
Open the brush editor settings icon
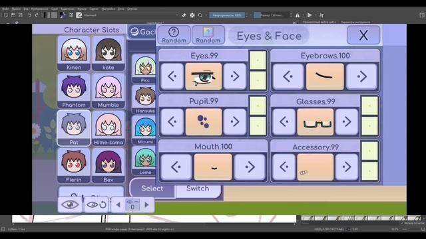(x=71, y=15)
